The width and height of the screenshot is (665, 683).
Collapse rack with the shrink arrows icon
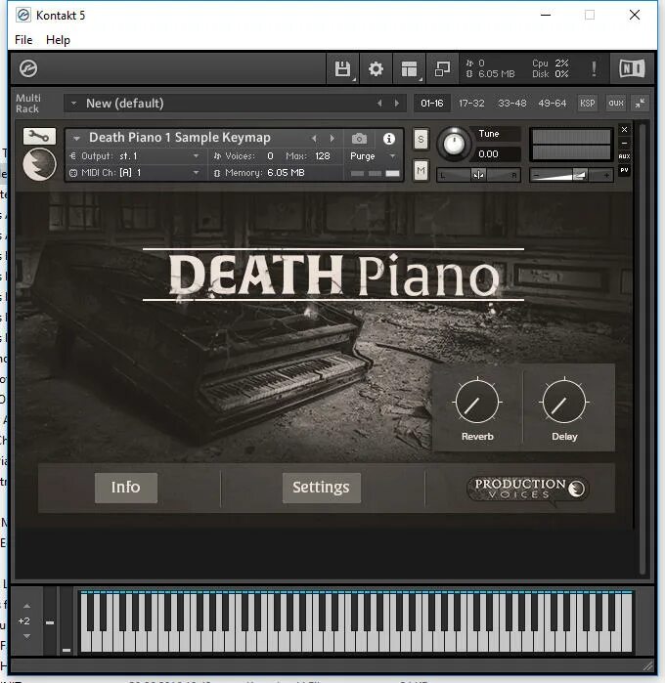point(641,104)
